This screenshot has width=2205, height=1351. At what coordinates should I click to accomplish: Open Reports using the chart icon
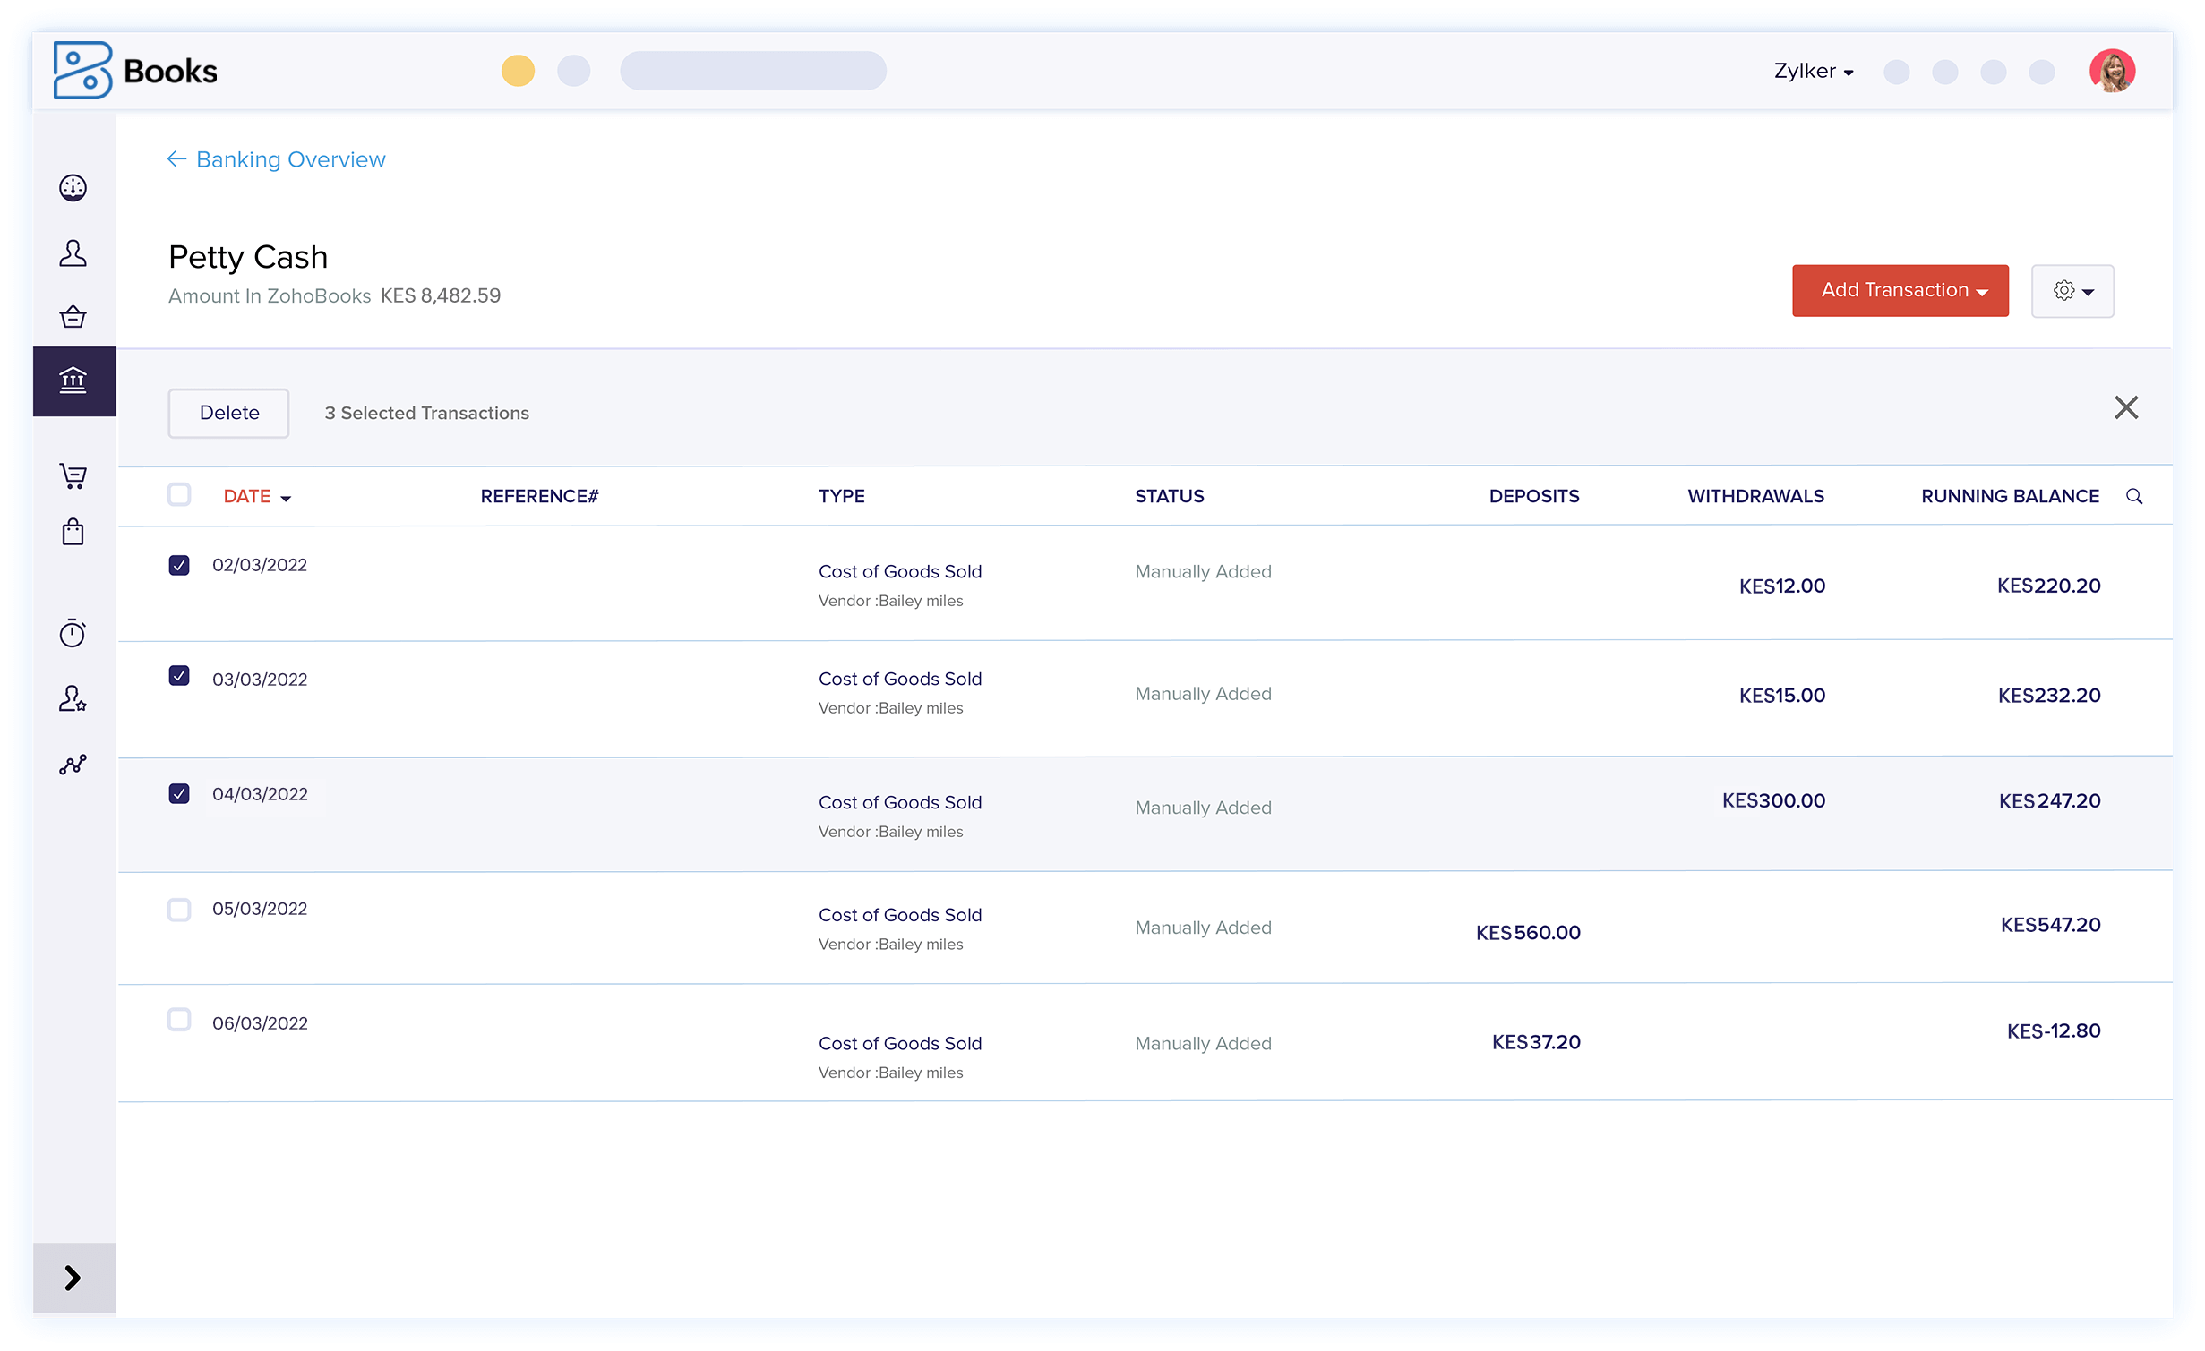click(73, 764)
